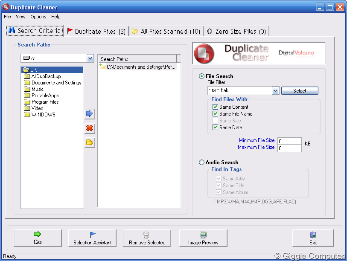
Task: Click the icon of the search path entry
Action: pos(102,67)
